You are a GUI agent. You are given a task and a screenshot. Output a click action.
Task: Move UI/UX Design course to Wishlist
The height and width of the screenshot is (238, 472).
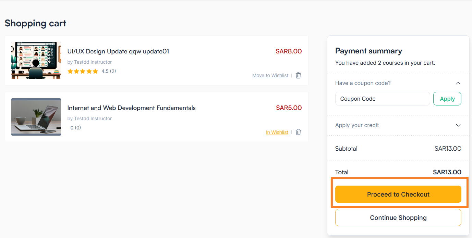pyautogui.click(x=270, y=75)
